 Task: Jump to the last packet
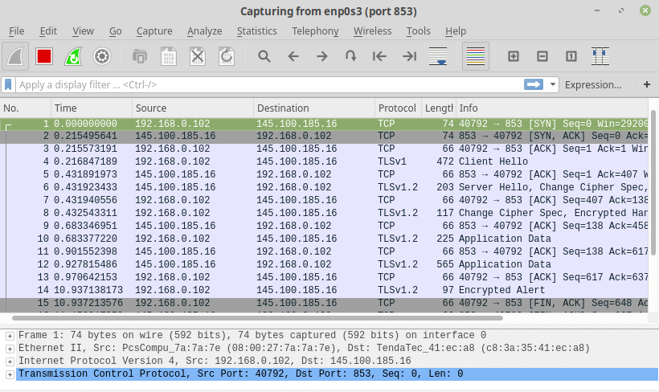point(409,56)
